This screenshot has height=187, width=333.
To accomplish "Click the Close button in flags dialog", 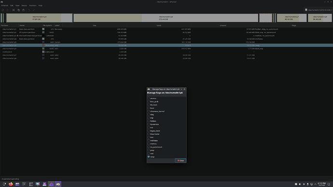I will (x=180, y=160).
